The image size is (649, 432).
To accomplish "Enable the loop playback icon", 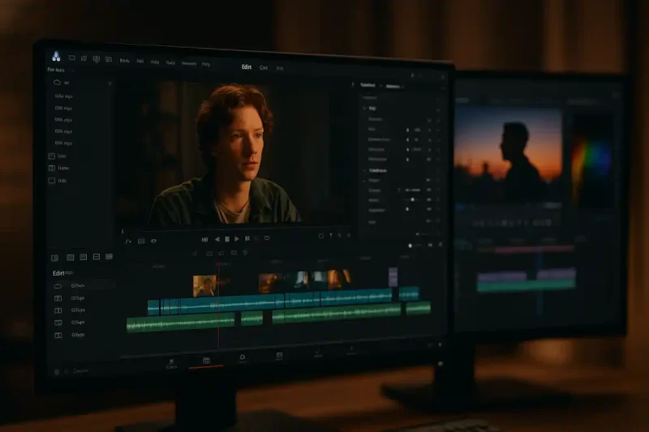I will 267,239.
